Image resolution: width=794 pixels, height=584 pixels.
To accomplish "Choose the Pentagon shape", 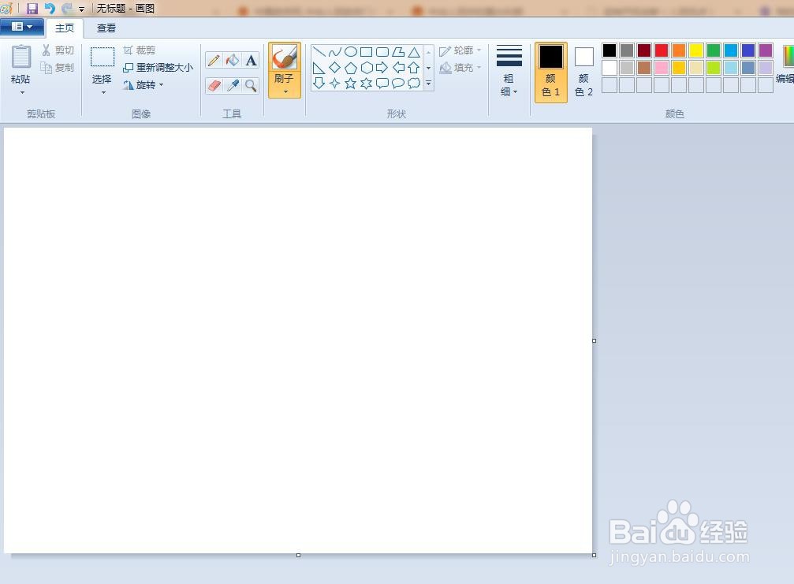I will (x=350, y=68).
